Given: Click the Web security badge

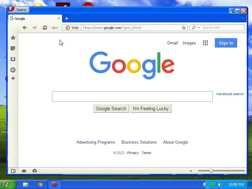Looking at the screenshot, I should click(72, 28).
